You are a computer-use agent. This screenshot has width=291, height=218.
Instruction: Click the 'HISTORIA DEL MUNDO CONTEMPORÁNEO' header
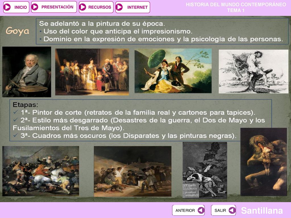236,5
